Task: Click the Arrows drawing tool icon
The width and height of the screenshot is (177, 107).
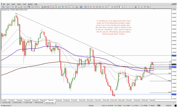Action: pos(148,7)
